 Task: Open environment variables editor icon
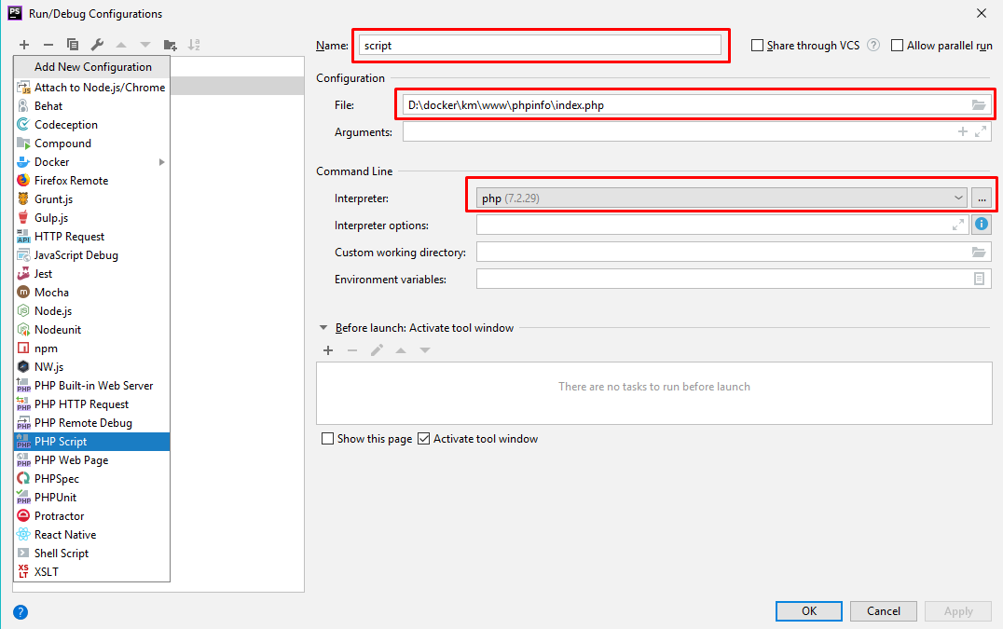tap(979, 279)
